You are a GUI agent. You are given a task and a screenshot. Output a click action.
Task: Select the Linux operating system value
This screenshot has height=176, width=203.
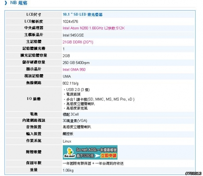pyautogui.click(x=67, y=141)
